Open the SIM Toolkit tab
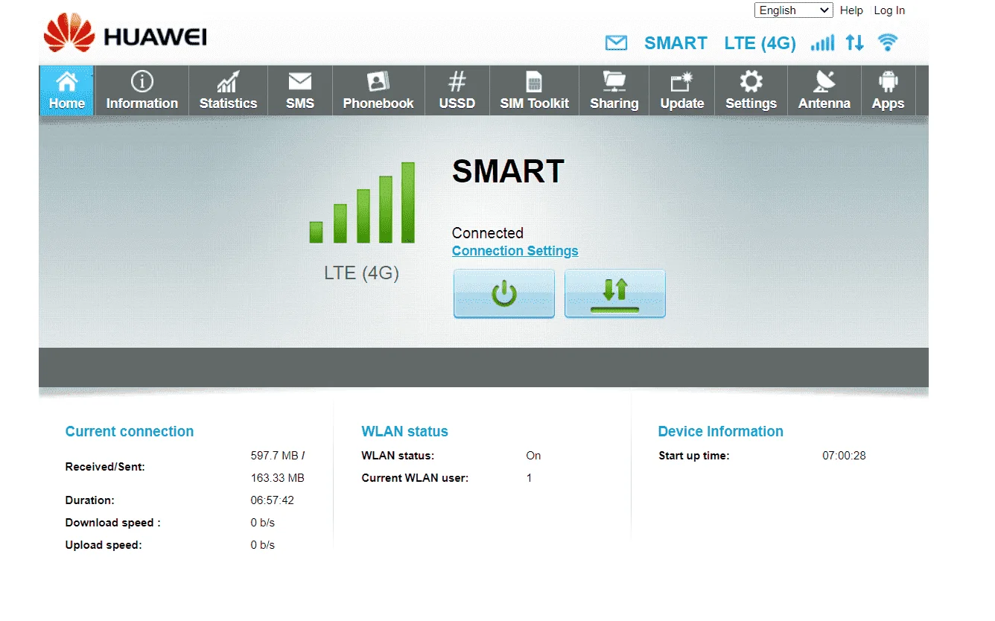This screenshot has height=621, width=995. point(534,91)
